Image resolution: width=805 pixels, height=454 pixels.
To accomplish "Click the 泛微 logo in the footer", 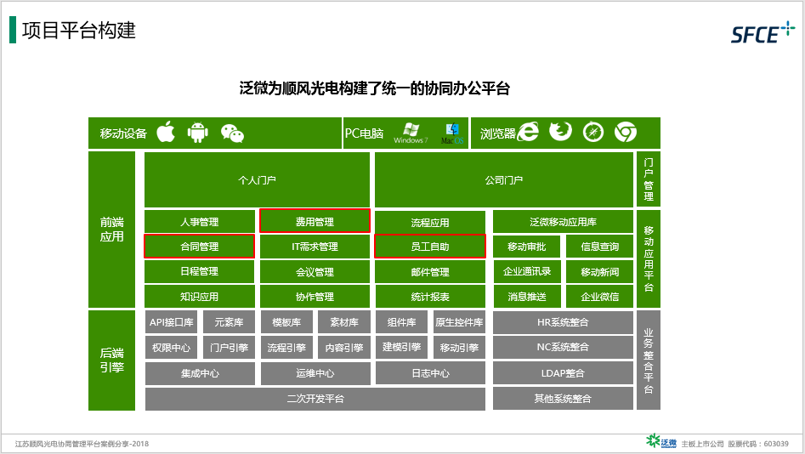I will tap(661, 442).
